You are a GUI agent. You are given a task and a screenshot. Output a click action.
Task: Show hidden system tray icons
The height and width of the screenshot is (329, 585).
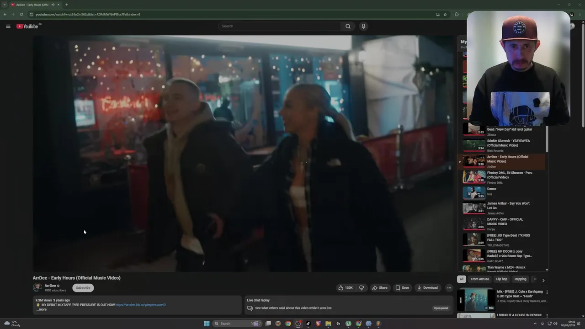click(x=535, y=324)
